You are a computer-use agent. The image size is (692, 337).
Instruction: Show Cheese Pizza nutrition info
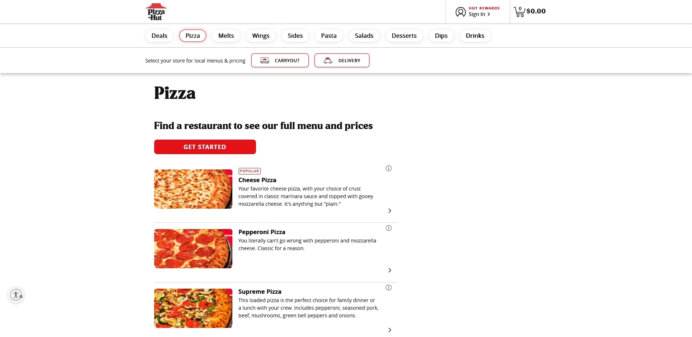coord(388,168)
